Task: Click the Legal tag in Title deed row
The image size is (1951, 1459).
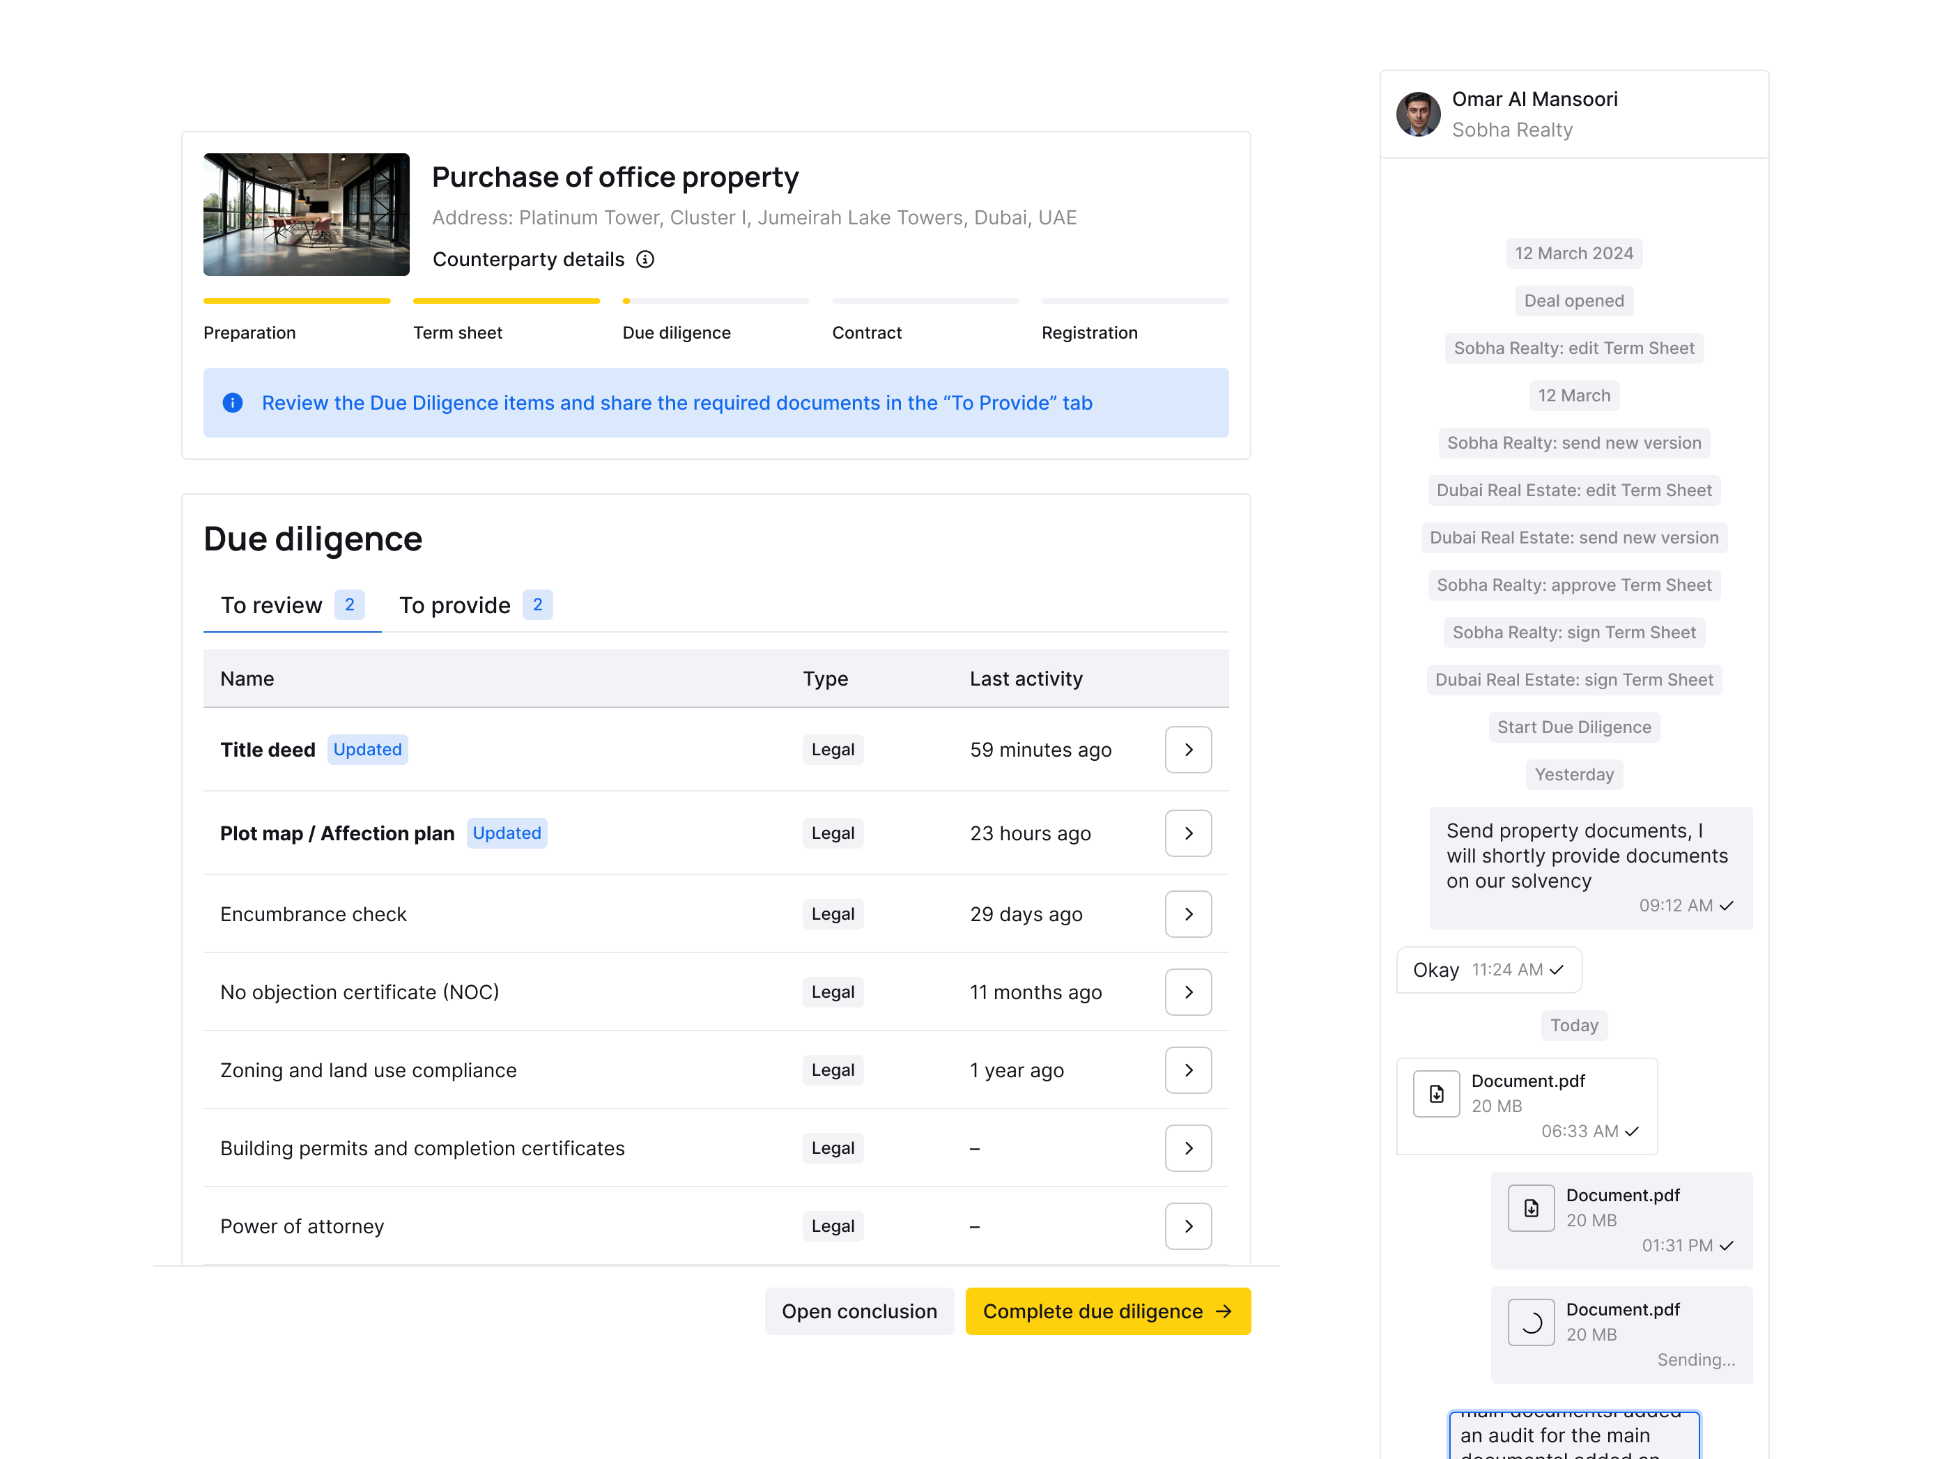Action: tap(833, 750)
